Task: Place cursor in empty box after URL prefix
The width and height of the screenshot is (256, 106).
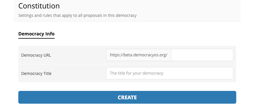Action: click(x=202, y=55)
